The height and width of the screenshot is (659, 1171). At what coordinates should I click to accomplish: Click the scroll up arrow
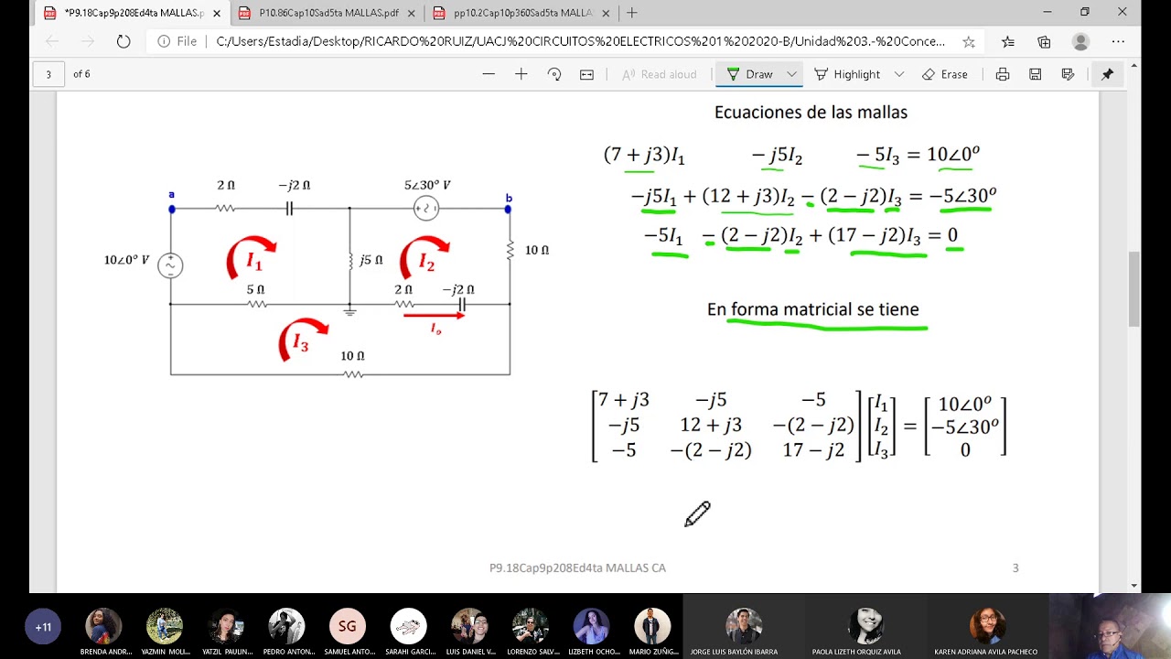click(1134, 65)
